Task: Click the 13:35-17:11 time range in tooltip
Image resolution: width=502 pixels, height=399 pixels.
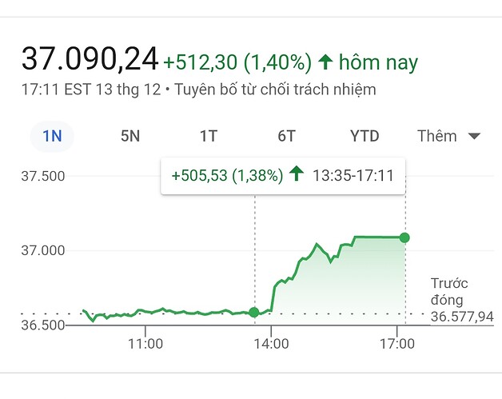Action: (353, 175)
